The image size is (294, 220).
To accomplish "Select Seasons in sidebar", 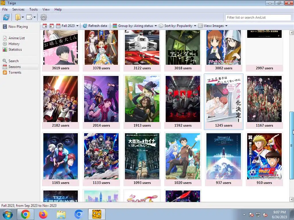I will point(20,67).
